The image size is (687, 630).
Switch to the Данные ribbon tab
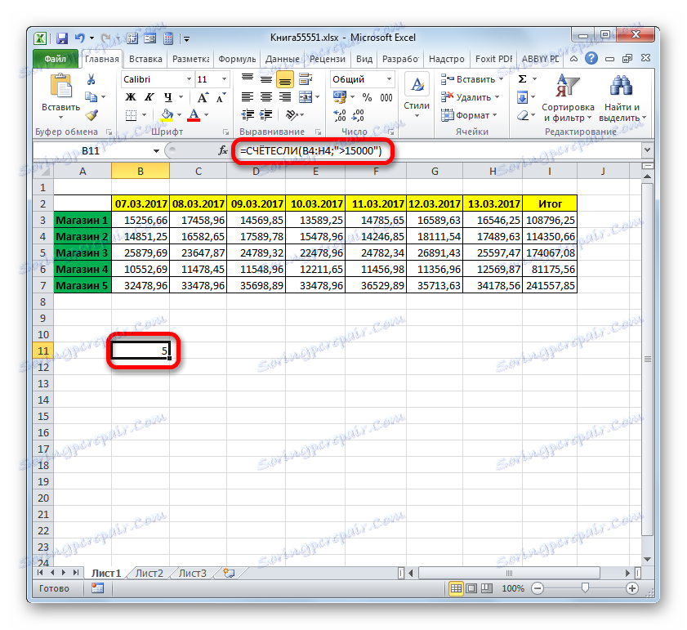tap(282, 59)
